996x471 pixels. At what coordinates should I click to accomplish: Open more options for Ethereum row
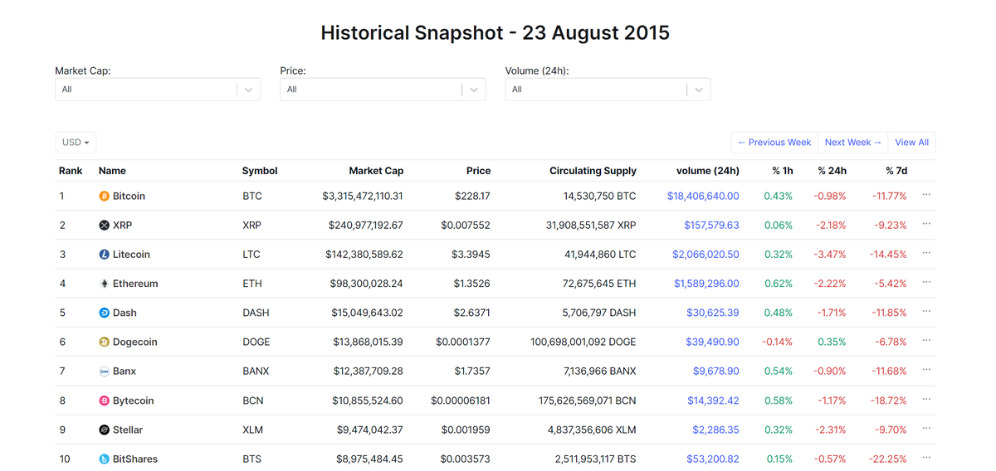(x=926, y=282)
